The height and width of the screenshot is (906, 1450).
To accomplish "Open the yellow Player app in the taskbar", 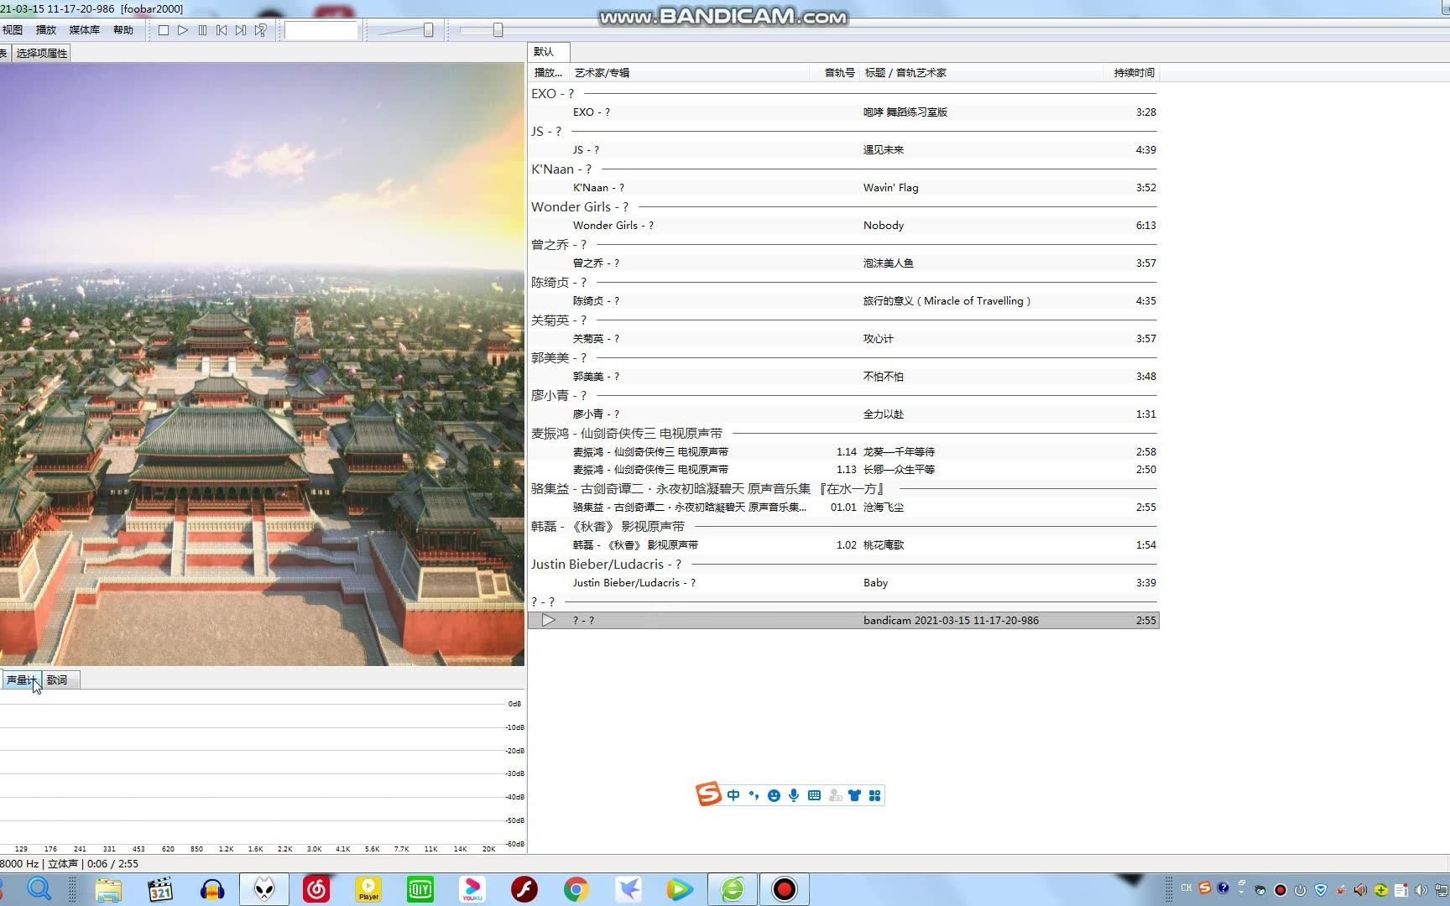I will (x=368, y=889).
